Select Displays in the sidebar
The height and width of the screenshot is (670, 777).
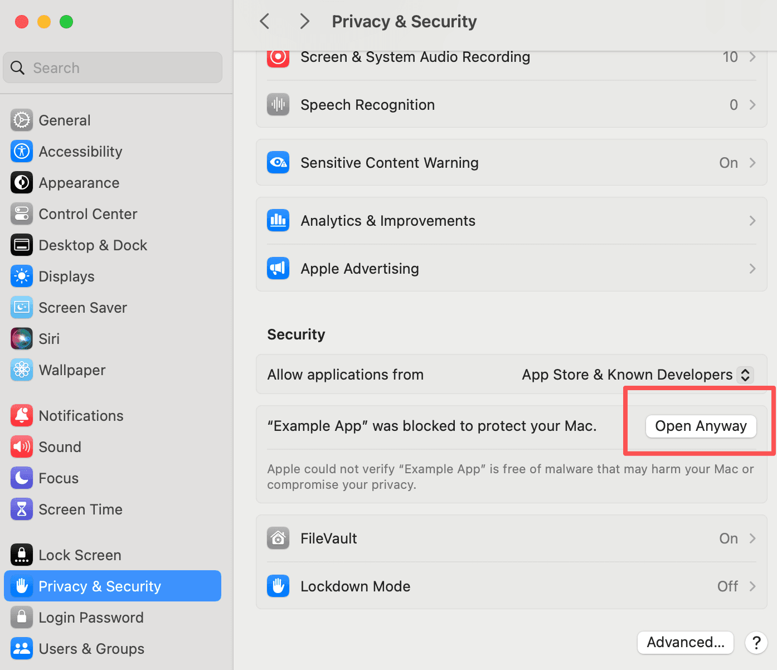[x=113, y=276]
